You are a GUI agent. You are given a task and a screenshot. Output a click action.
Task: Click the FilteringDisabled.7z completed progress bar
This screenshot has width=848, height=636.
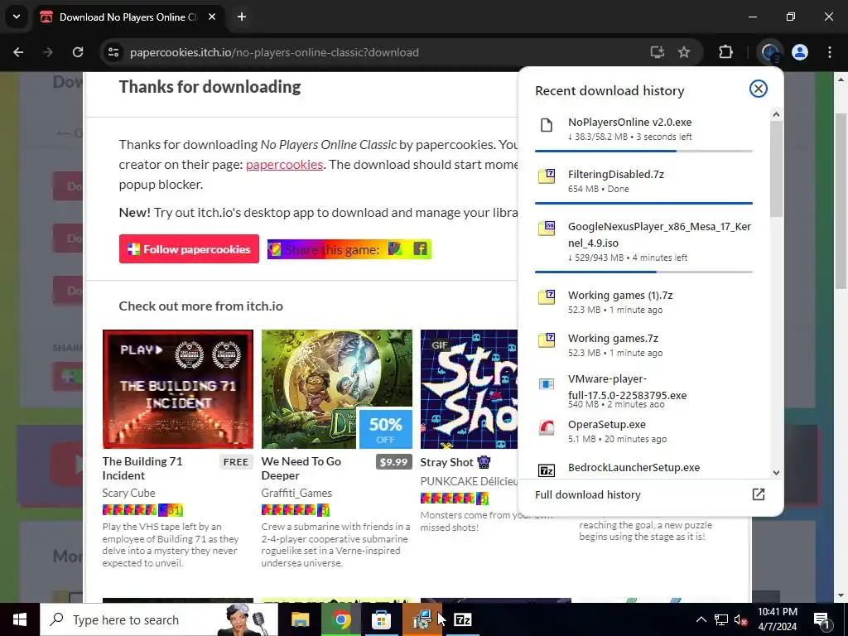pyautogui.click(x=643, y=204)
